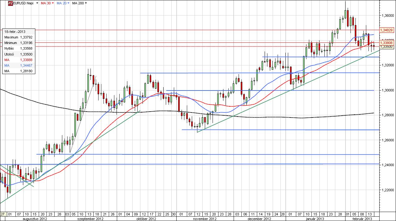
Task: Click the 18-febr.-2013 date in data box
Action: pyautogui.click(x=15, y=32)
